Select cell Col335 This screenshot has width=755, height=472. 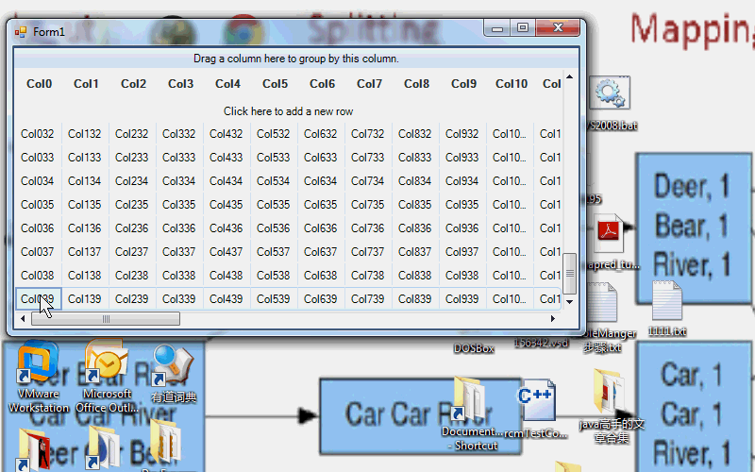click(x=178, y=204)
